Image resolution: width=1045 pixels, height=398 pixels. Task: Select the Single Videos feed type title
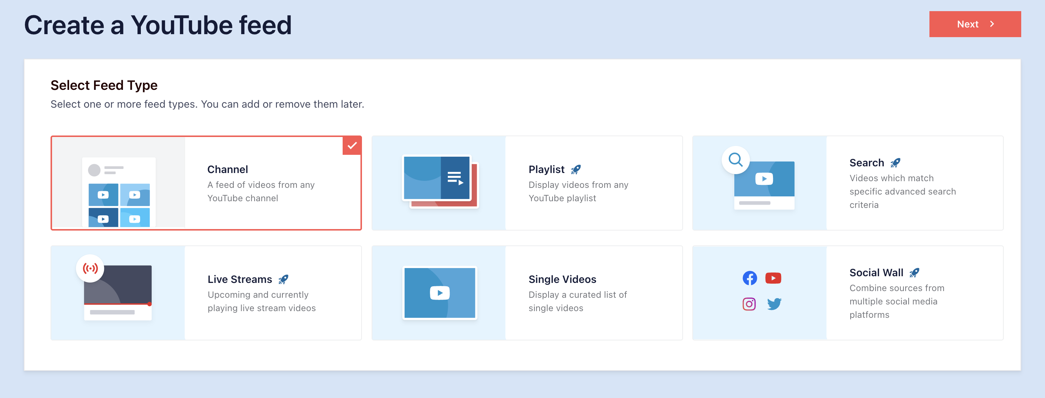562,279
